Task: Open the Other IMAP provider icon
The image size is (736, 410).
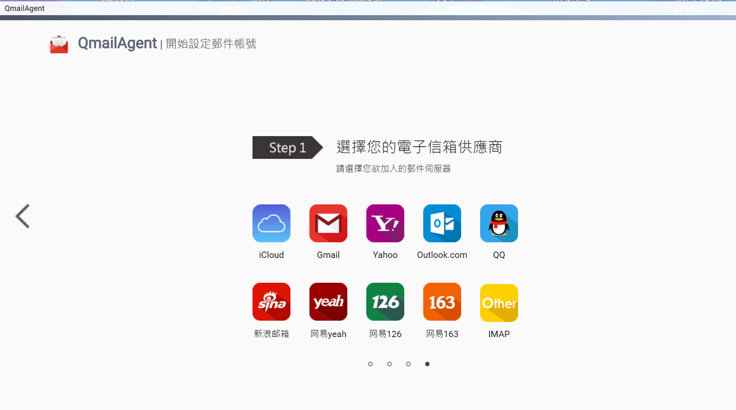Action: pos(499,303)
